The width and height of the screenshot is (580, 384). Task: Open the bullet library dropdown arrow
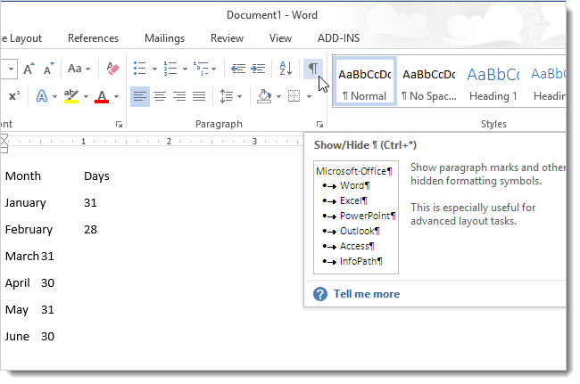pyautogui.click(x=154, y=69)
